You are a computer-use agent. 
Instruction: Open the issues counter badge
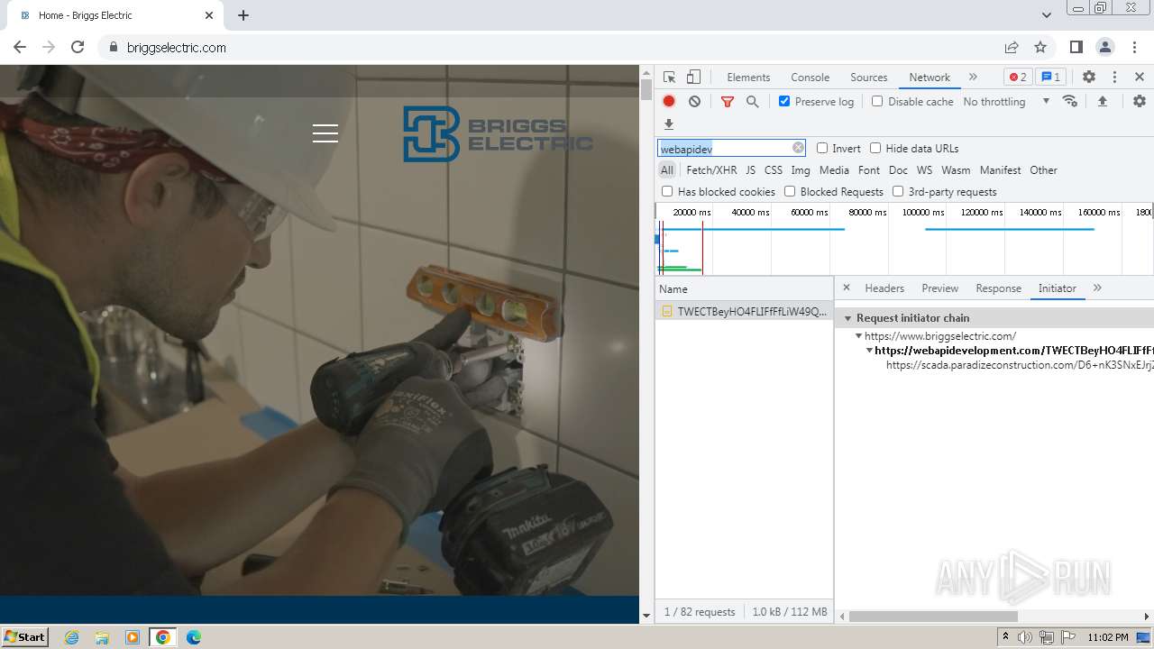click(1050, 78)
